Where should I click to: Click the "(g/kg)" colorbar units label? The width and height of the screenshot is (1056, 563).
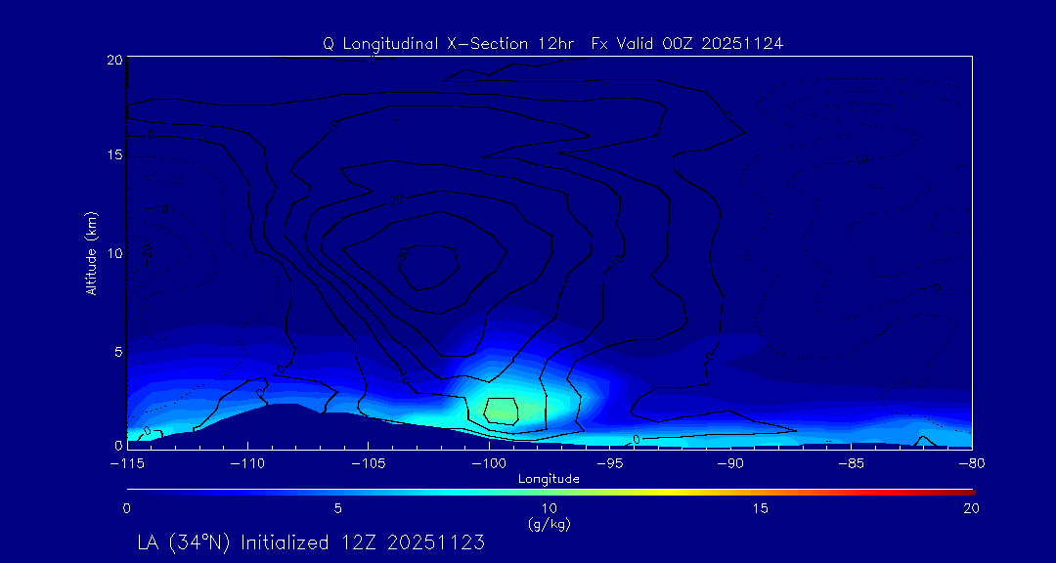(x=549, y=524)
